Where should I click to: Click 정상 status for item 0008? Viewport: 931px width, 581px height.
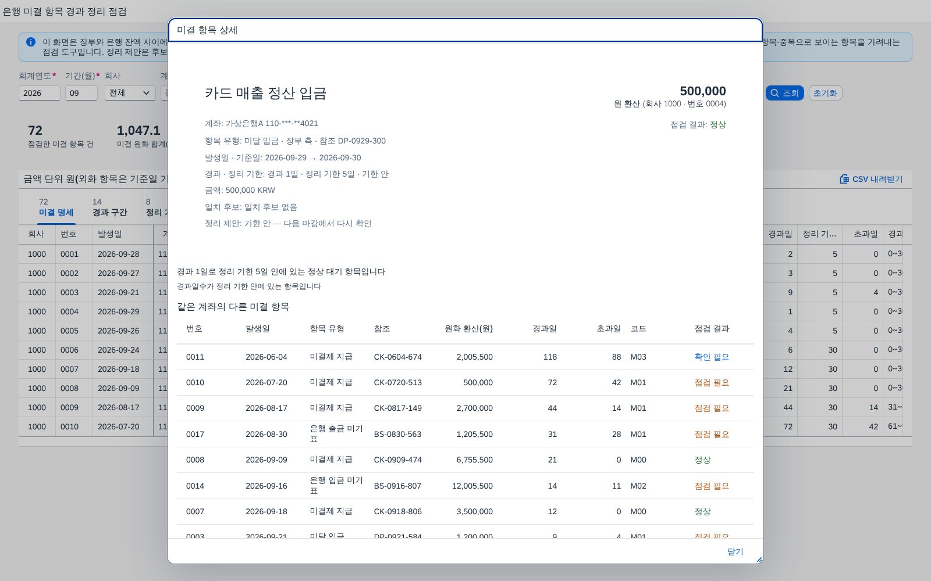click(x=702, y=460)
